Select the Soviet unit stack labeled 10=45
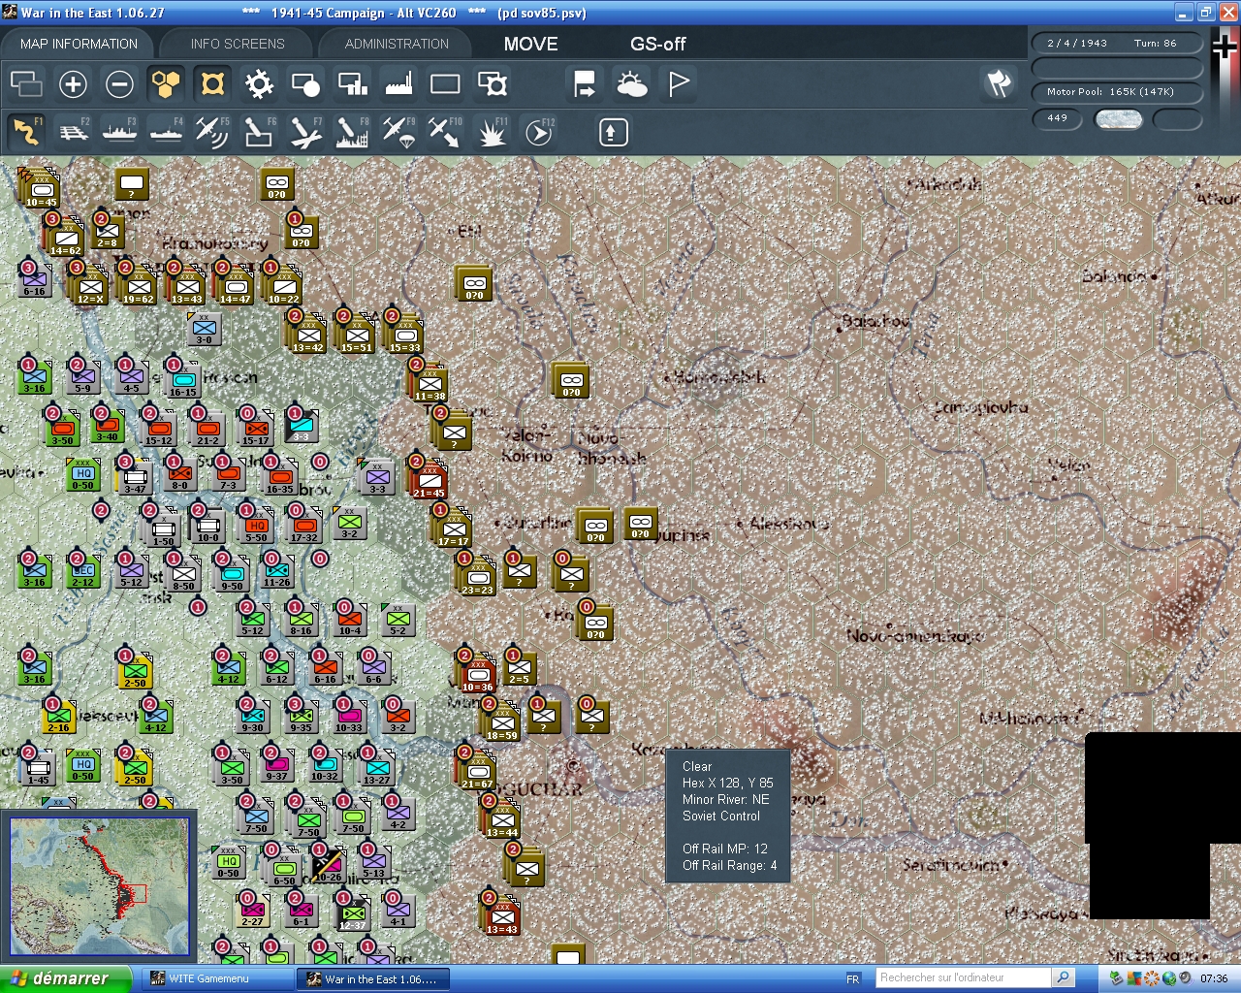Viewport: 1241px width, 993px height. click(x=42, y=188)
